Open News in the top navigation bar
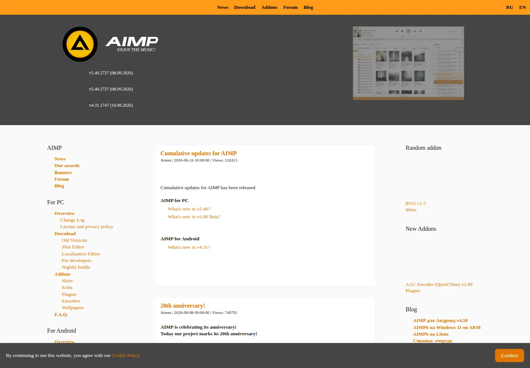The width and height of the screenshot is (530, 368). pyautogui.click(x=223, y=7)
